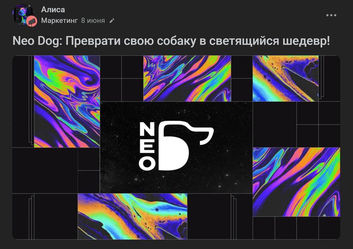353x249 pixels.
Task: Click the starry background beneath the logo
Action: [x=176, y=182]
